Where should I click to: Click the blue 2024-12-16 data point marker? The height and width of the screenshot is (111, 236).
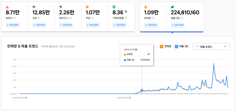142,90
